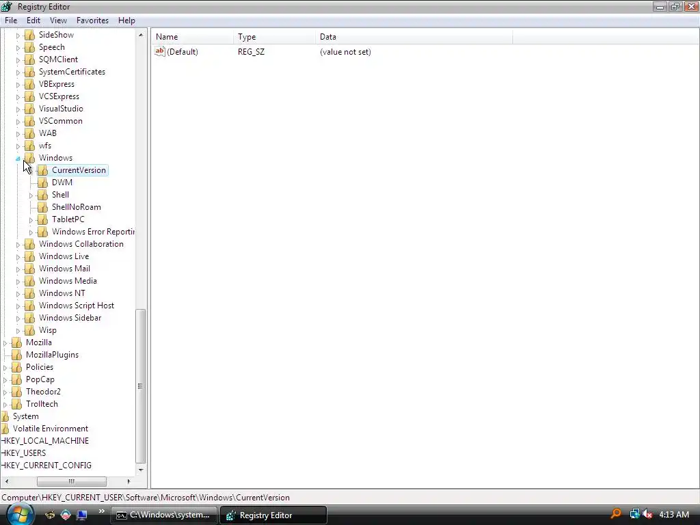700x525 pixels.
Task: Click the SQMClient folder icon
Action: 29,59
